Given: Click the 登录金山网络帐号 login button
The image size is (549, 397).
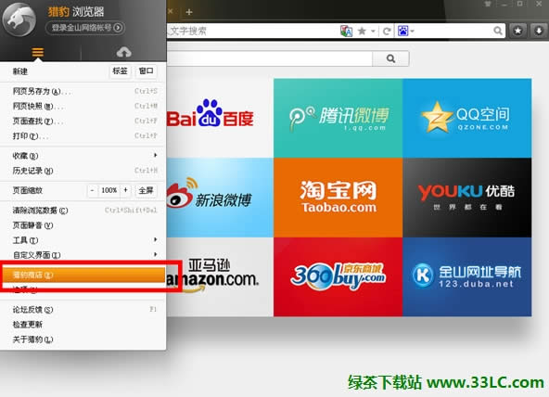Looking at the screenshot, I should 85,28.
